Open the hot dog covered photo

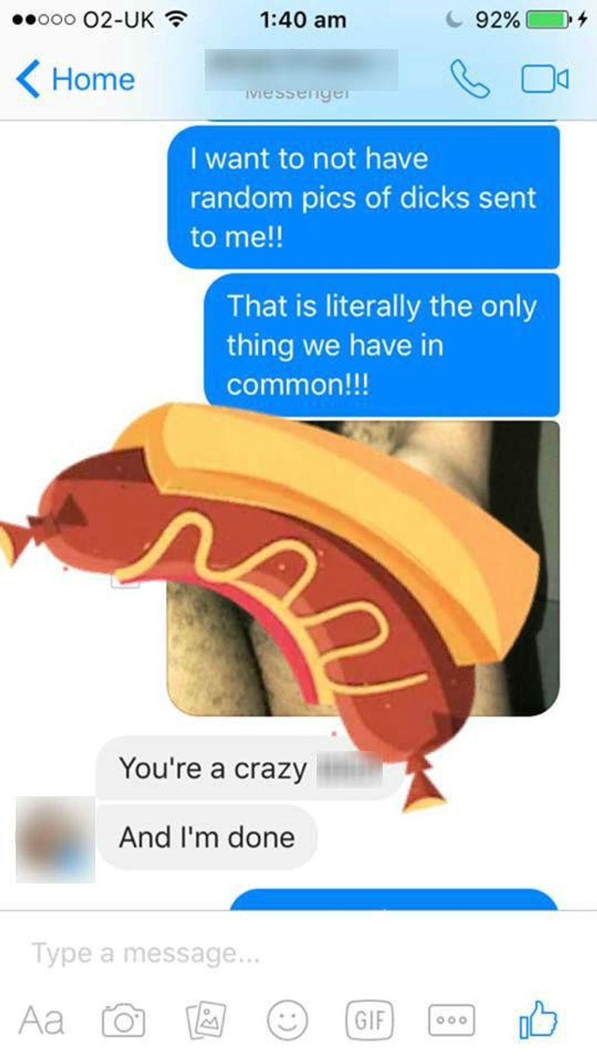363,568
